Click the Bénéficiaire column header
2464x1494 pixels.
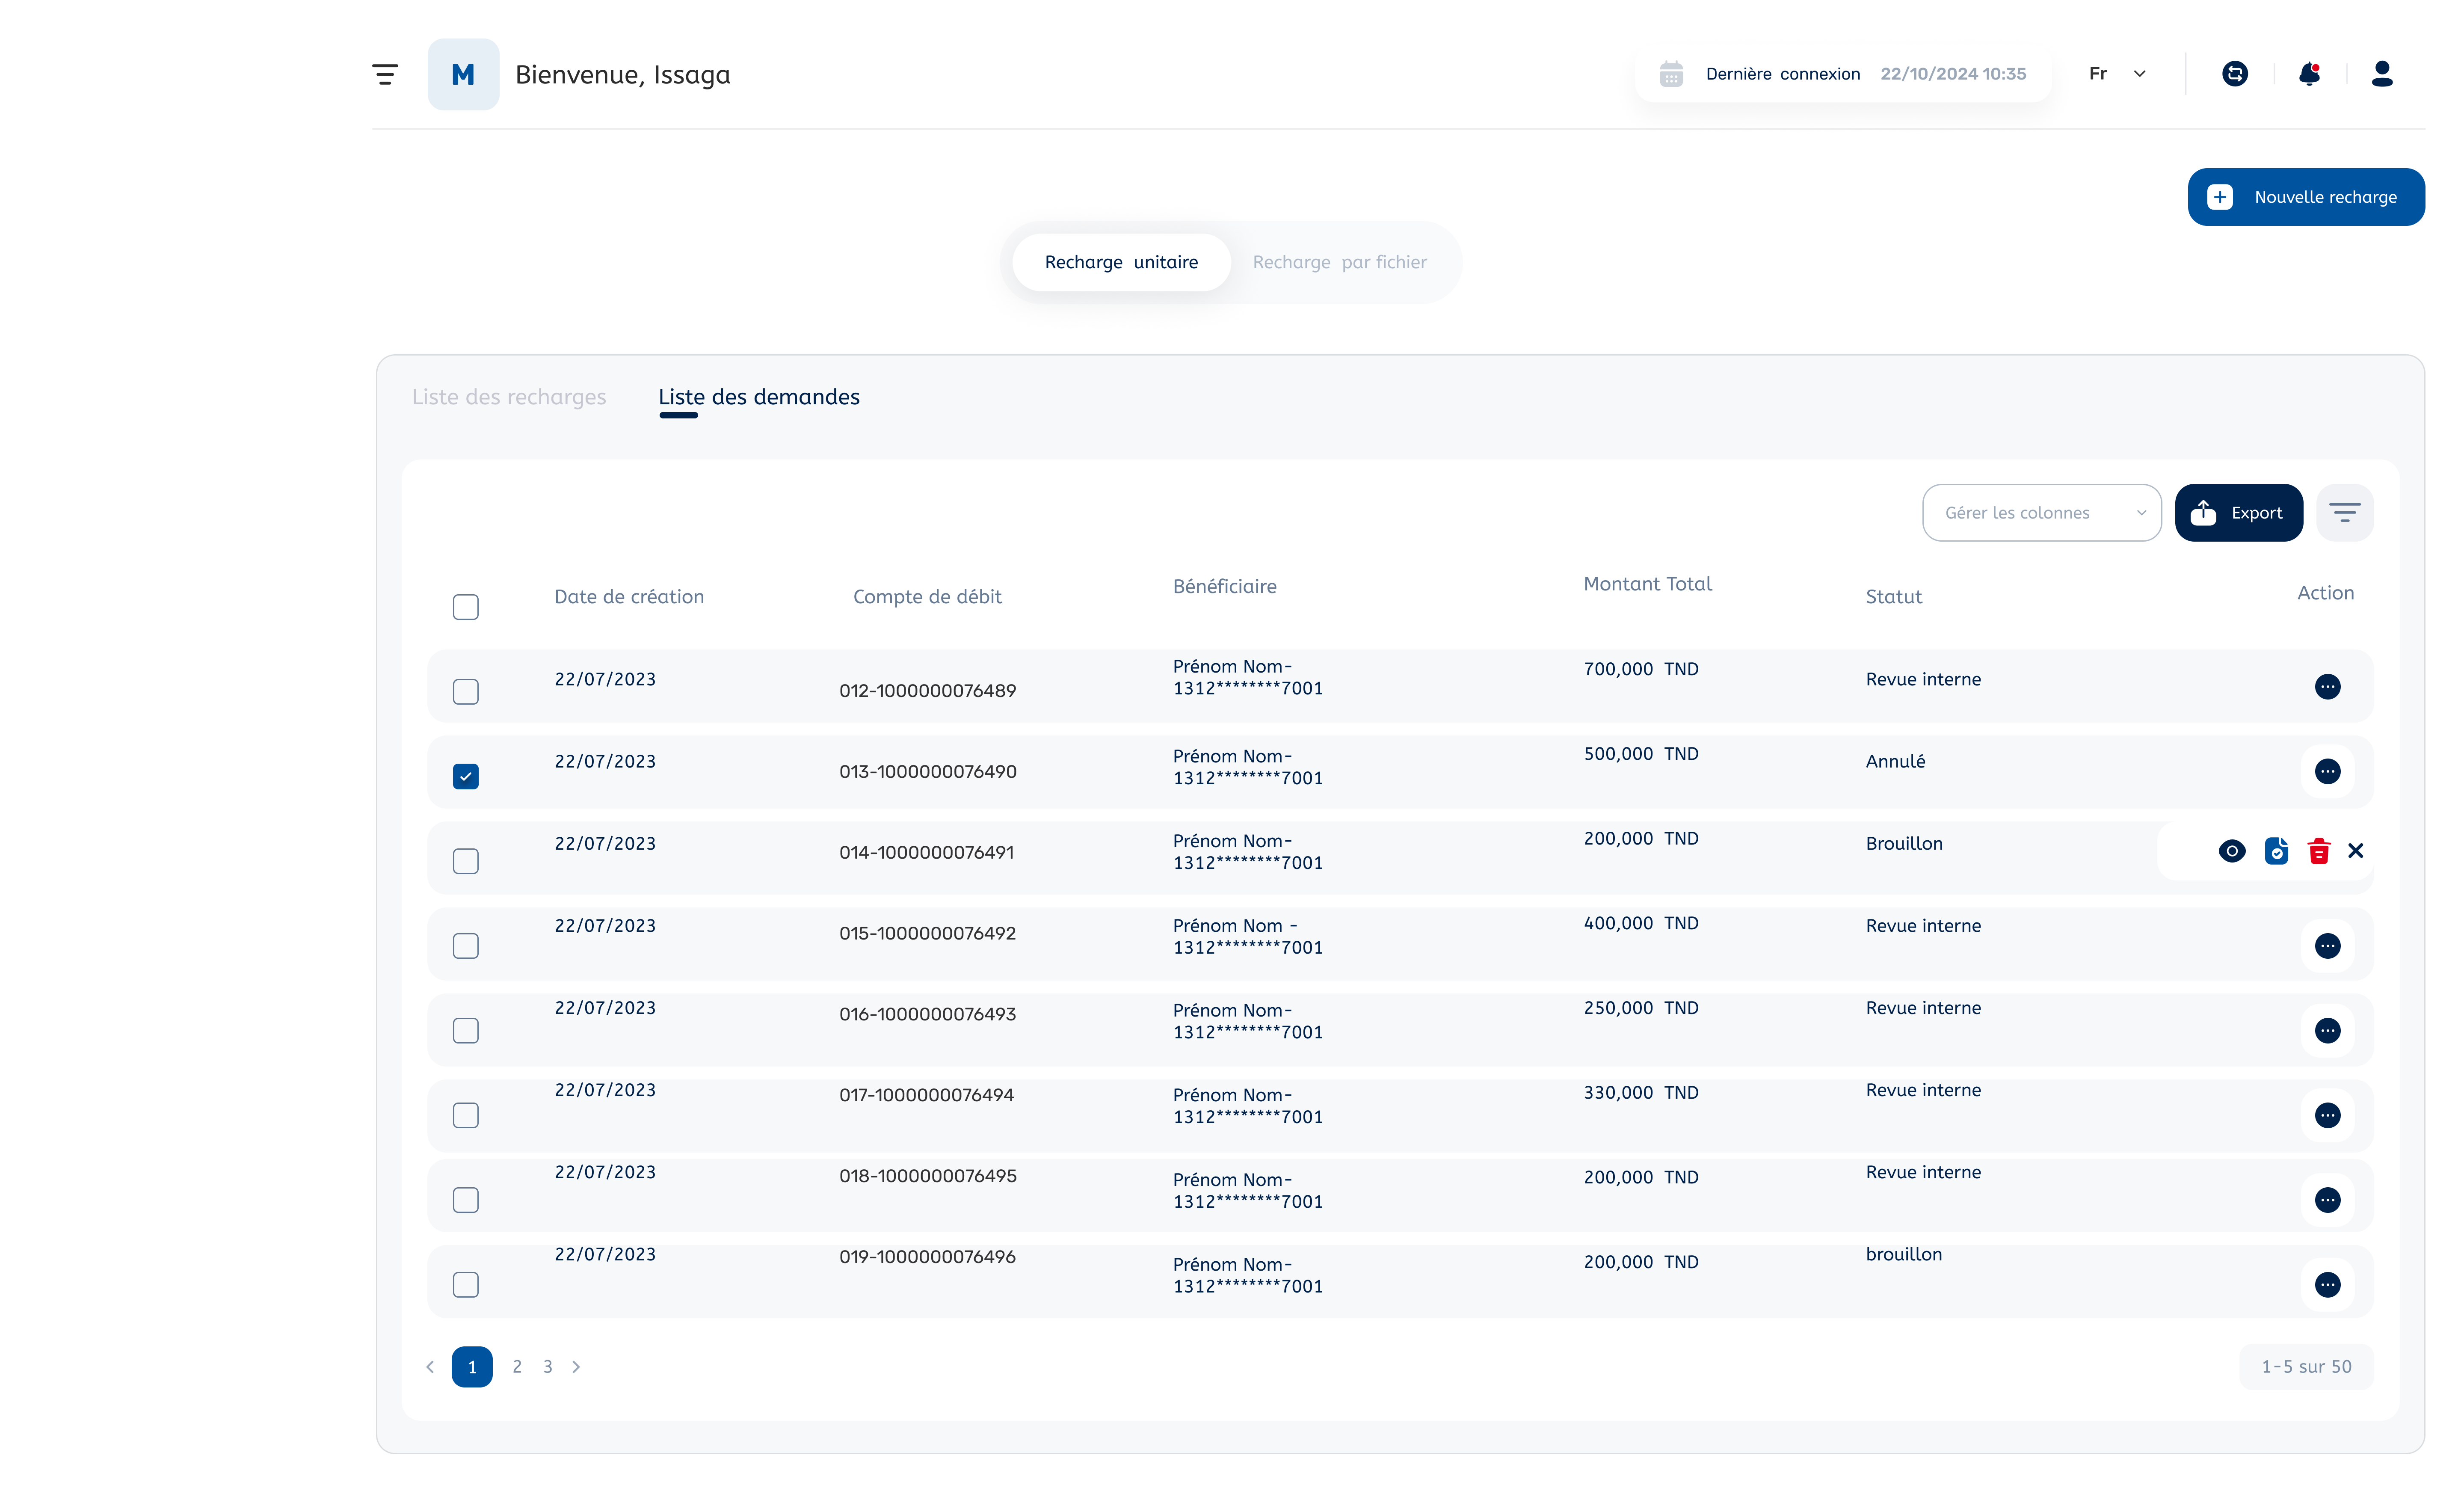[x=1225, y=587]
